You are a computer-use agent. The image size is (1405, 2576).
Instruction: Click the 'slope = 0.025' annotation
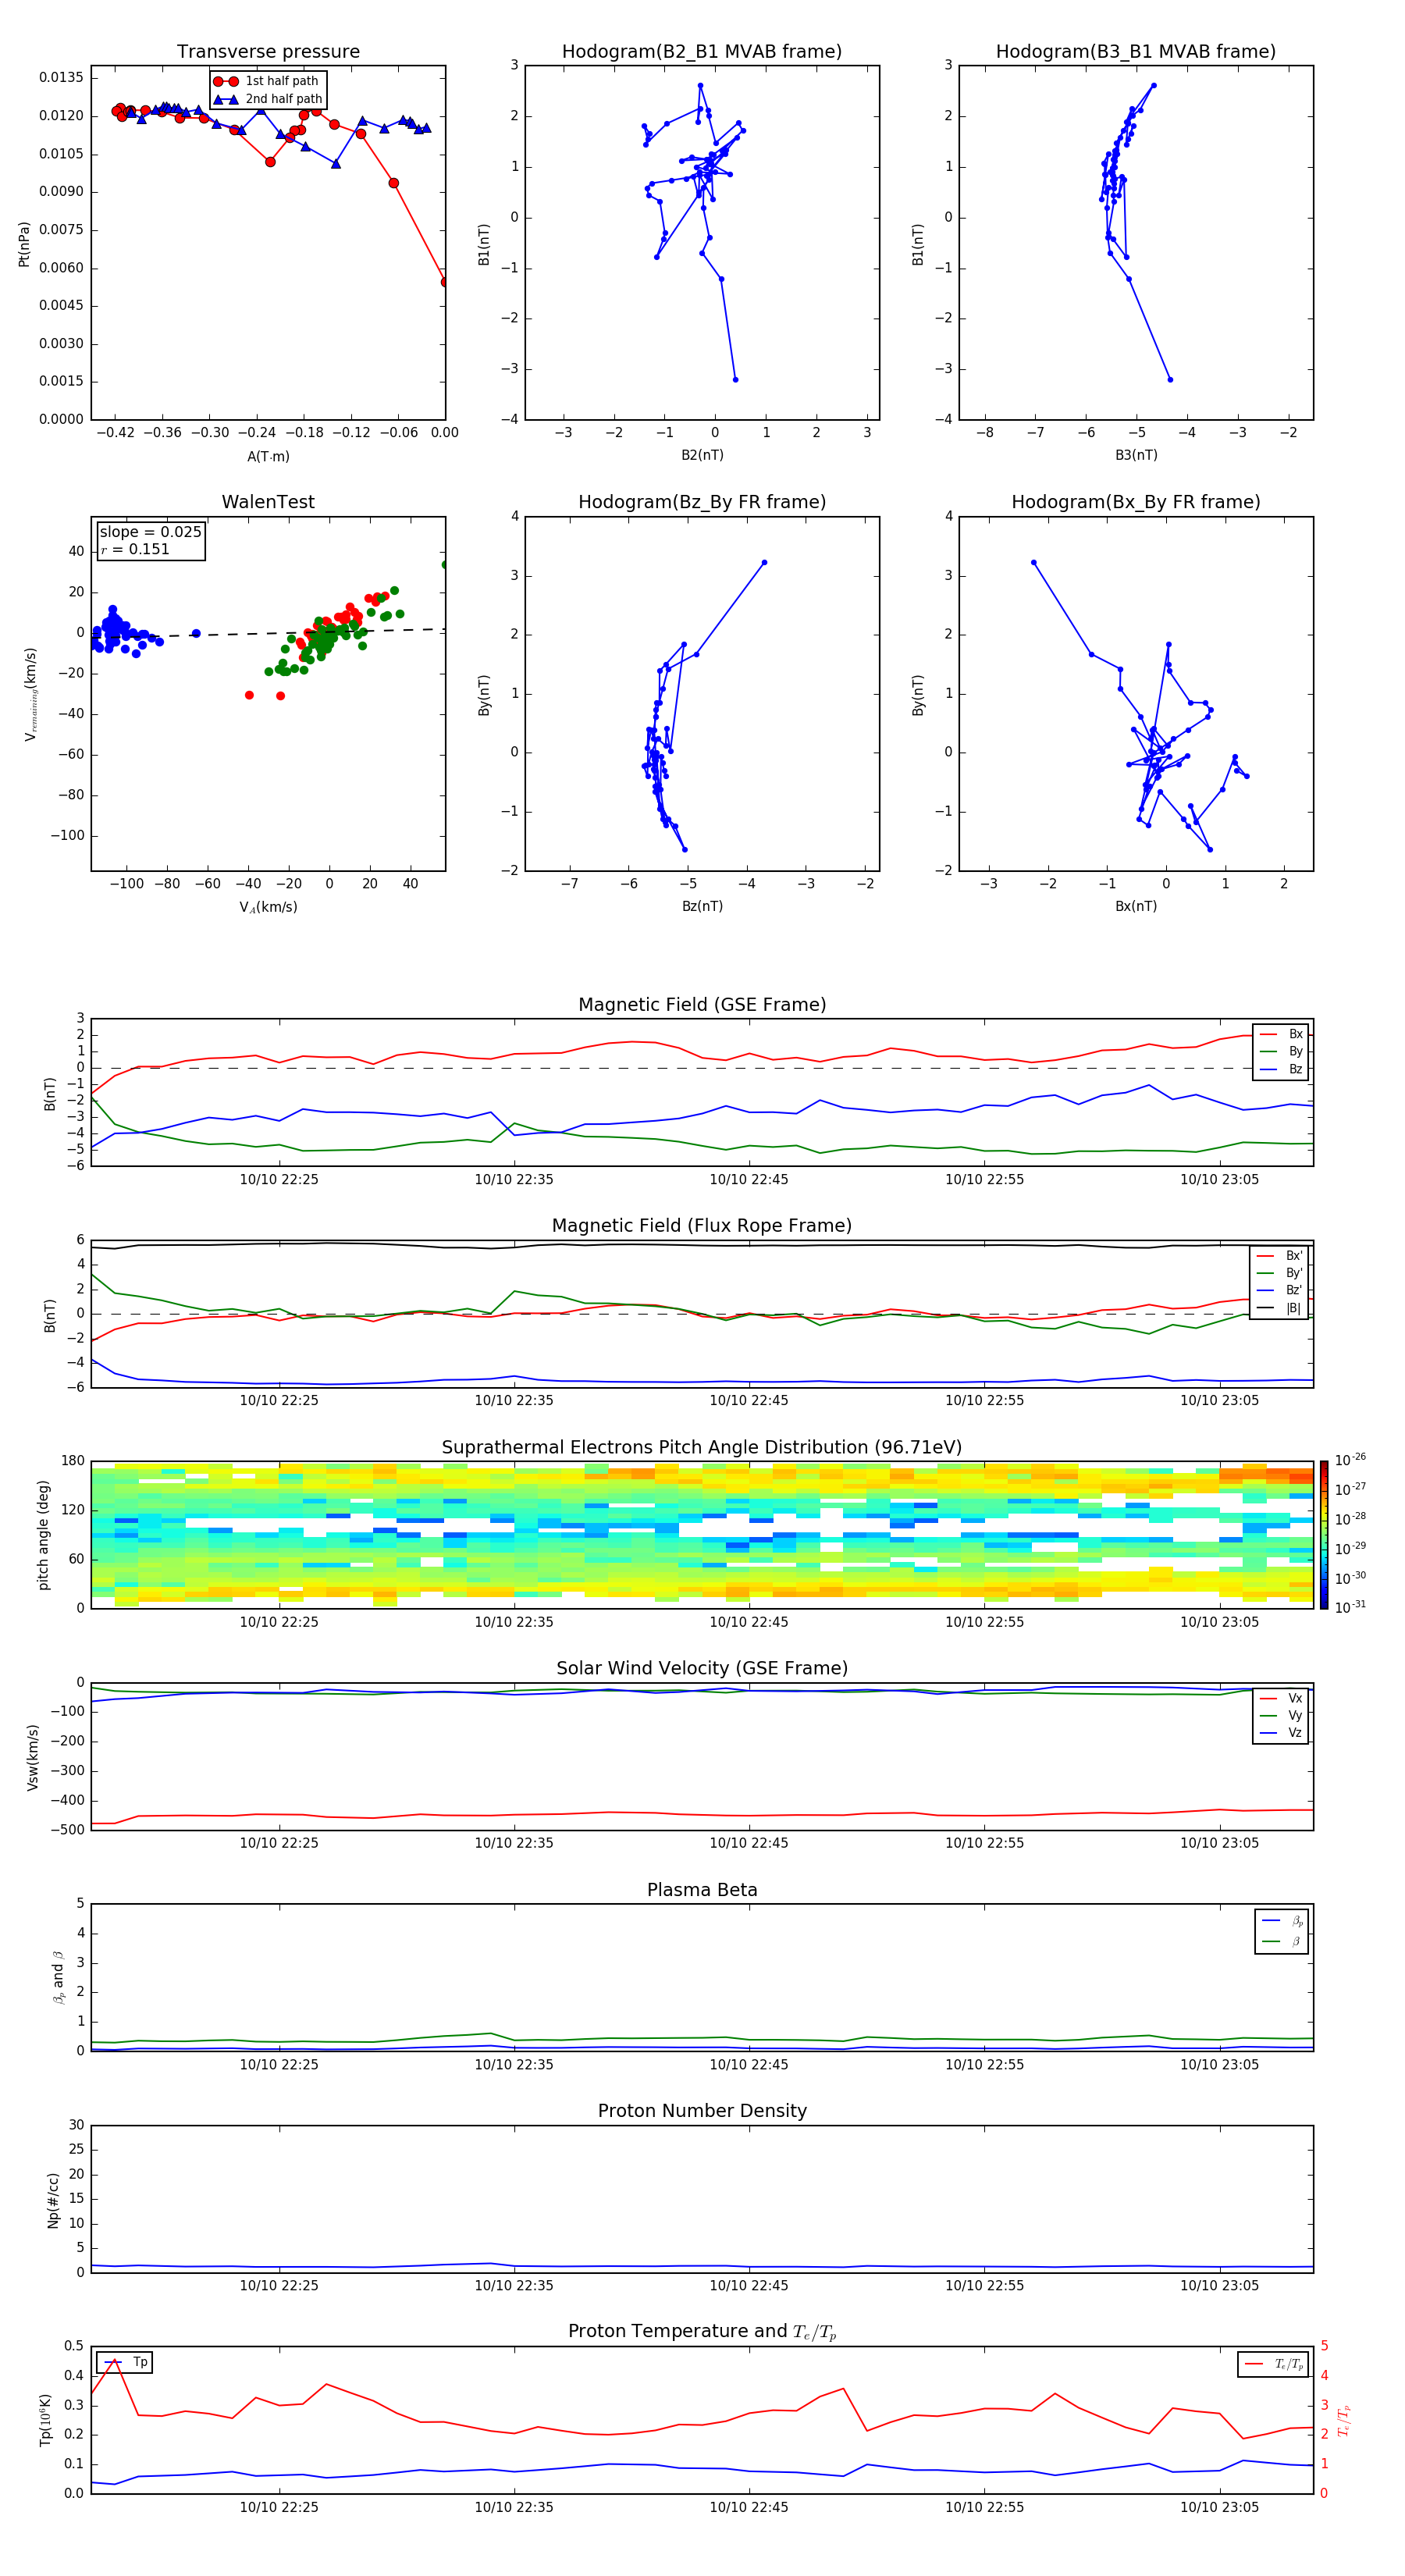[x=151, y=532]
